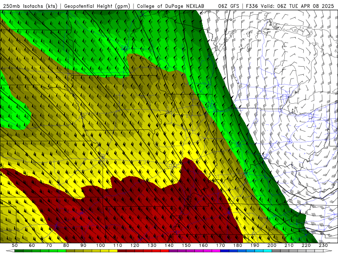Click the 210 value on the color scale
The height and width of the screenshot is (253, 338).
(x=289, y=245)
